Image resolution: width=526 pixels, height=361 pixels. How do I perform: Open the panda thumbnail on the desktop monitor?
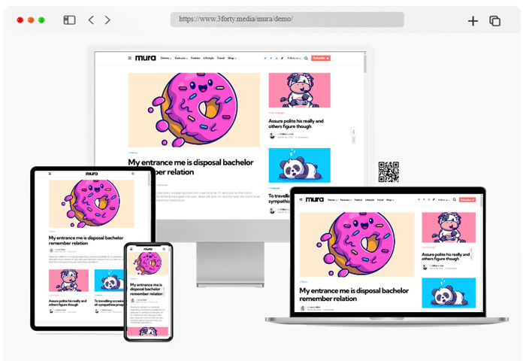click(x=300, y=165)
